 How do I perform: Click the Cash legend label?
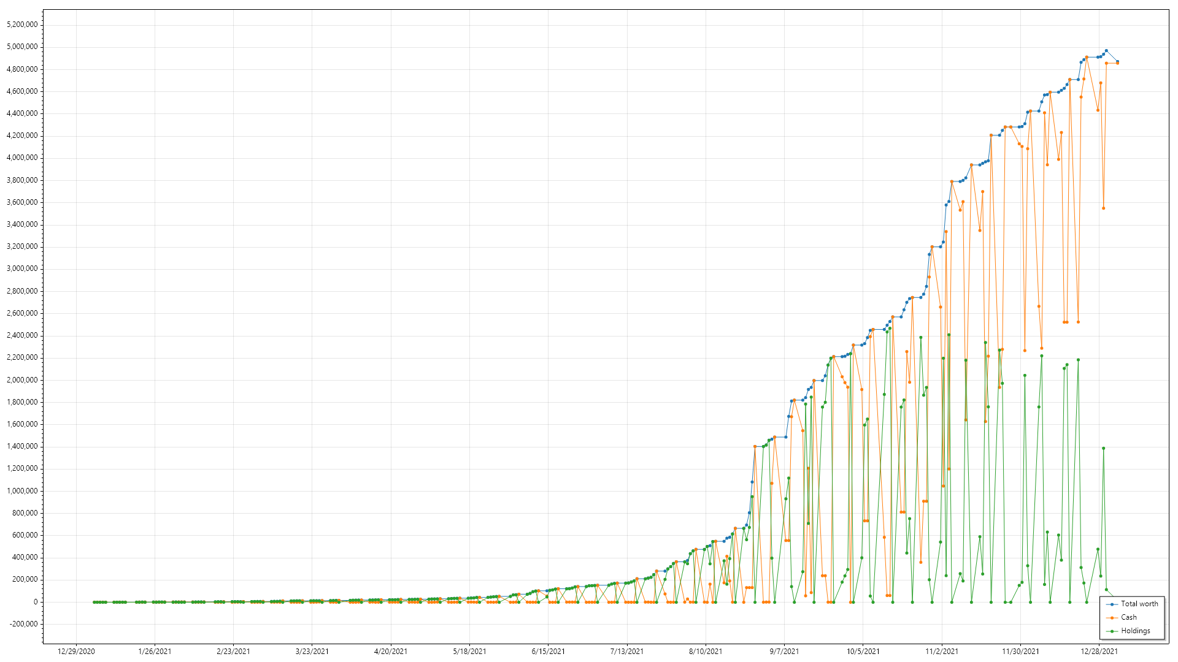[1128, 617]
